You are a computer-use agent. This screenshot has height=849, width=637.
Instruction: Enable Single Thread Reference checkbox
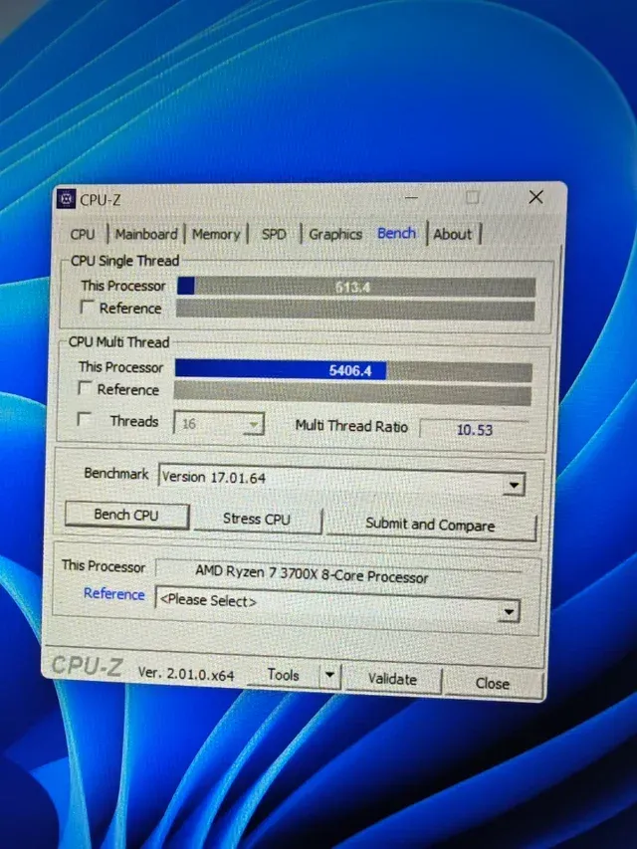coord(87,307)
